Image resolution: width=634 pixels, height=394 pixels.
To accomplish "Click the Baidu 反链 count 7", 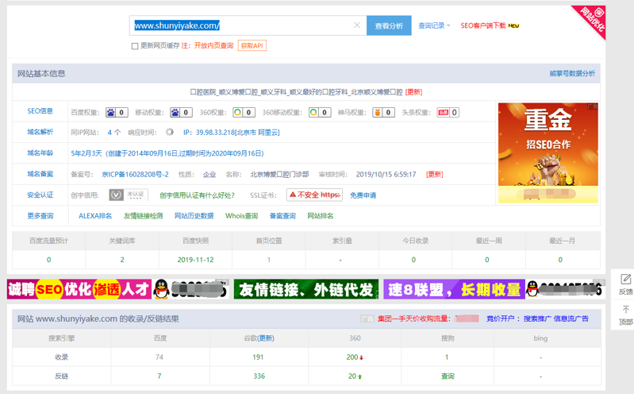I will 159,377.
